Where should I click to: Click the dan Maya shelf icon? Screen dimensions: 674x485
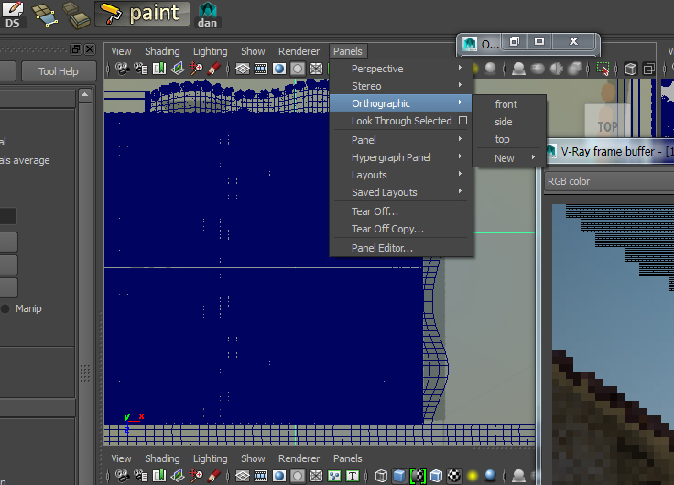pyautogui.click(x=208, y=15)
